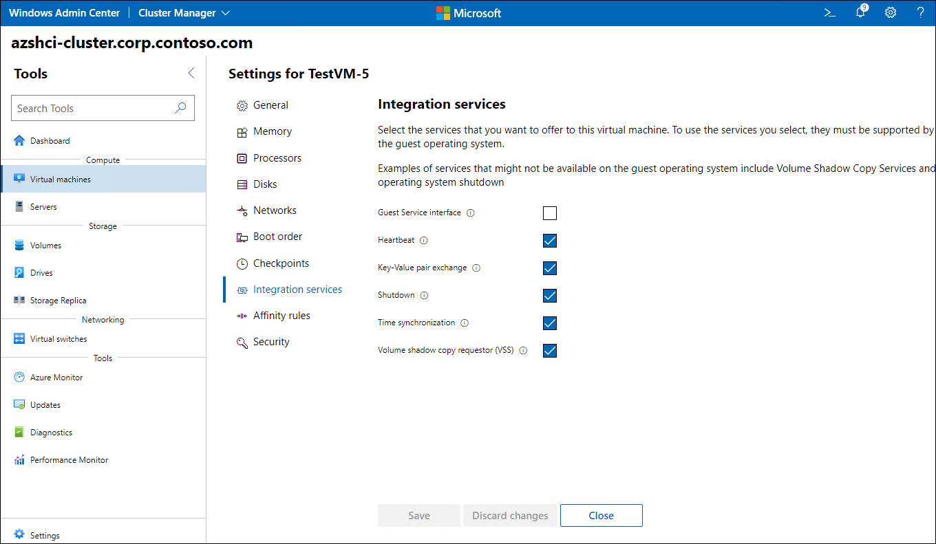Show info icon next to Shutdown
The height and width of the screenshot is (544, 936).
(424, 296)
